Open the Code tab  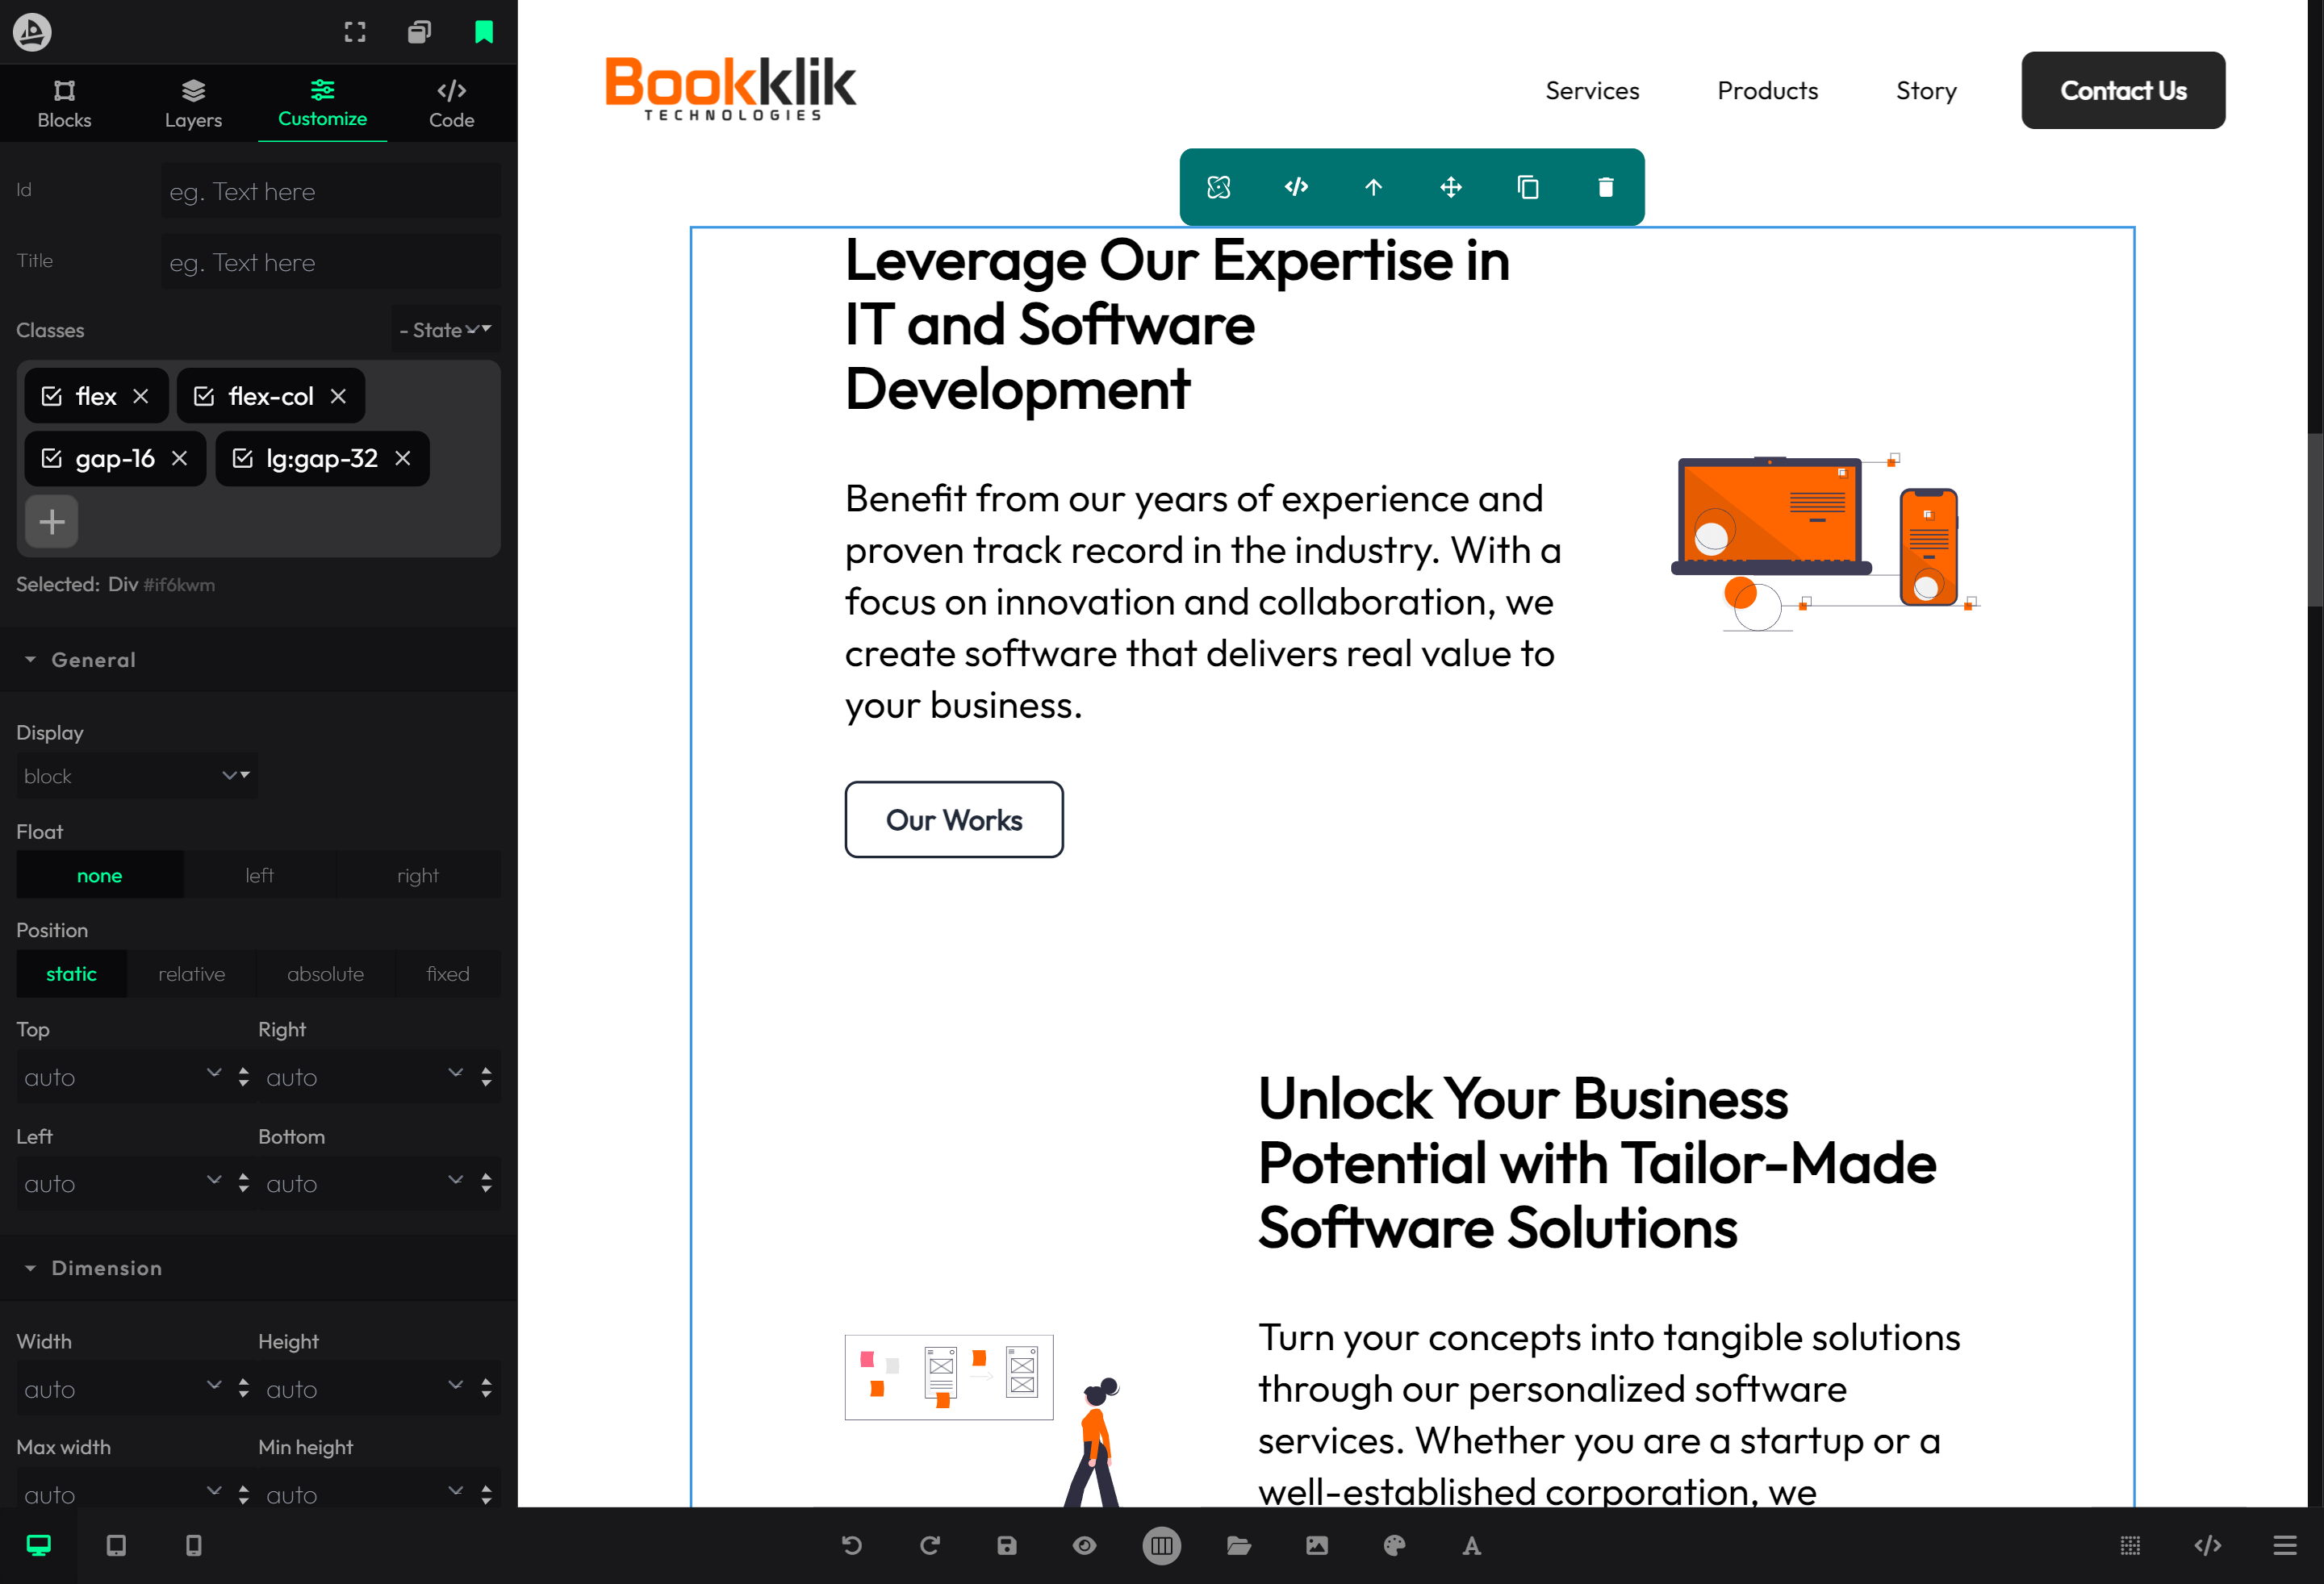[451, 104]
